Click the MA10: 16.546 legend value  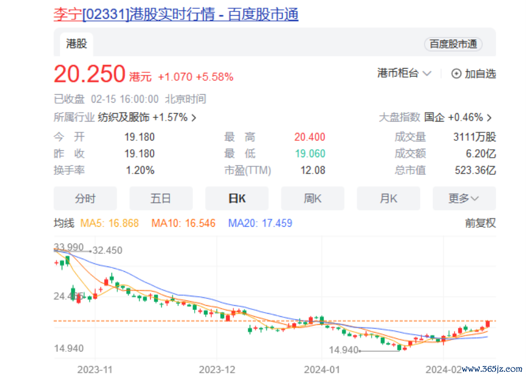coord(183,223)
